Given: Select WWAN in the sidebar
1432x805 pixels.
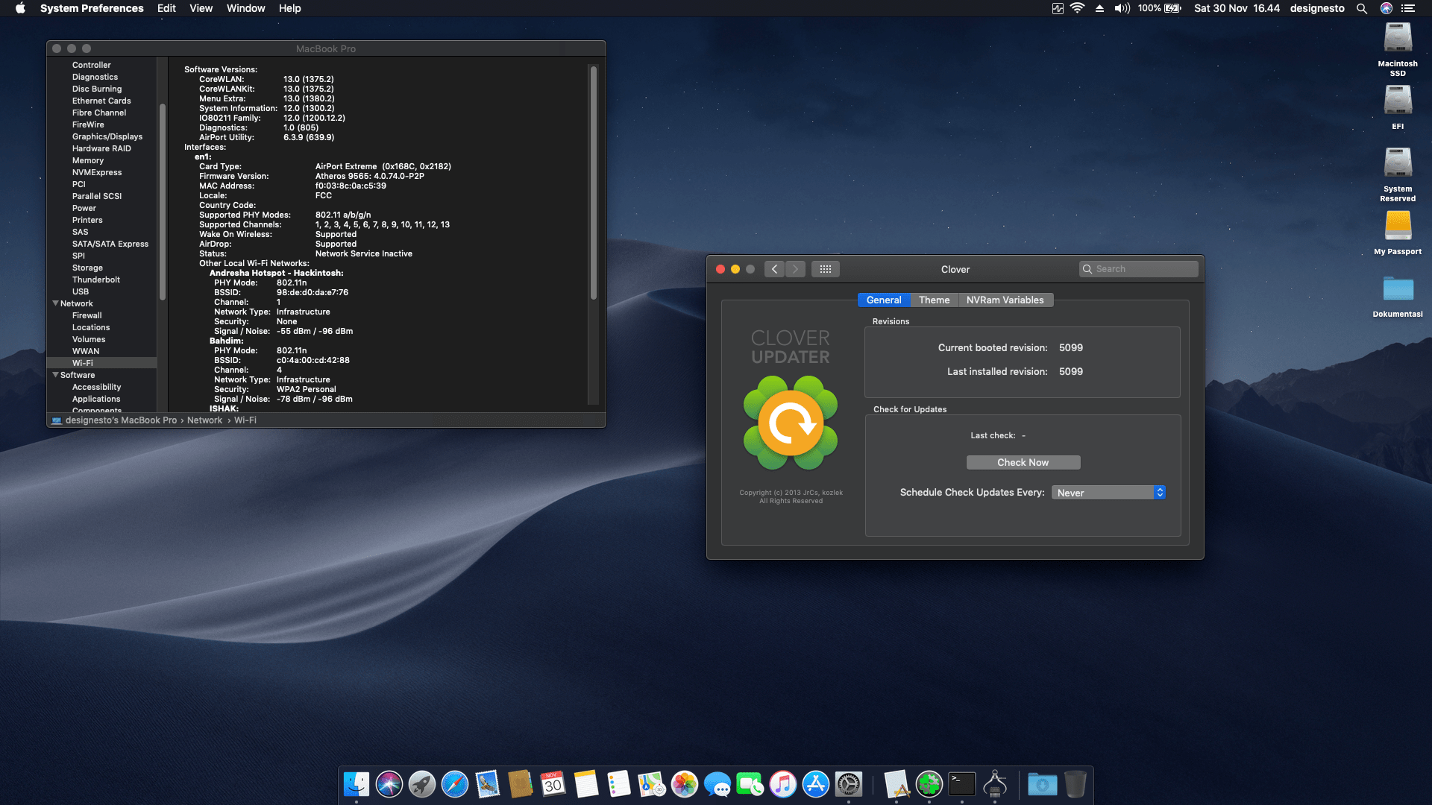Looking at the screenshot, I should pos(86,351).
